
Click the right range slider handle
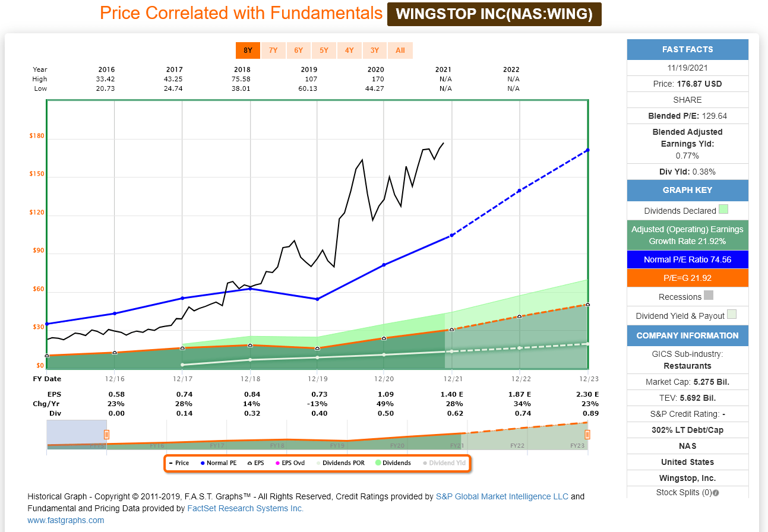tap(587, 435)
